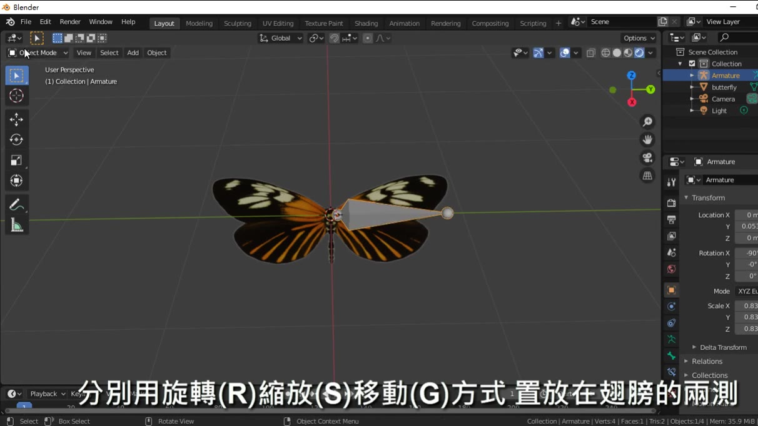Open the Physics properties tab
Viewport: 758px width, 426px height.
[x=671, y=307]
